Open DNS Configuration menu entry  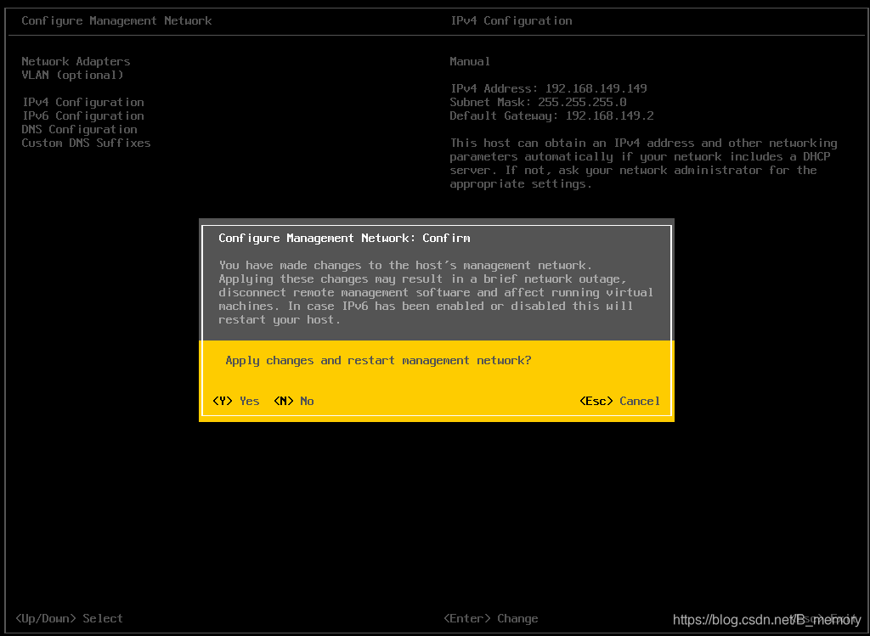pyautogui.click(x=79, y=129)
